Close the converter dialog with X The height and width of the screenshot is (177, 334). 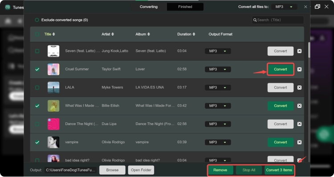point(305,7)
